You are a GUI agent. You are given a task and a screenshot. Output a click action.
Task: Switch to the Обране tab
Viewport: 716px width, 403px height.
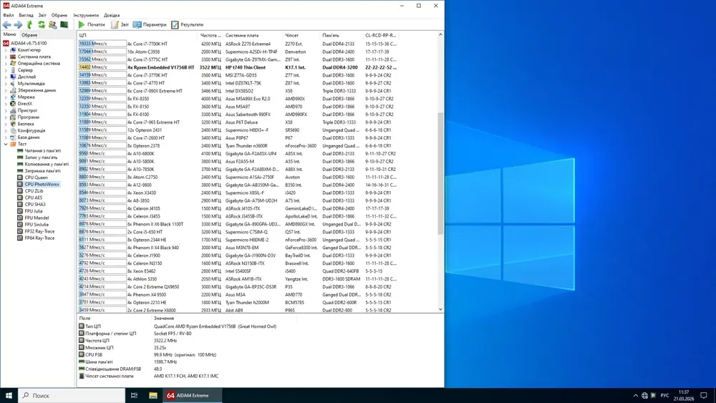click(x=29, y=34)
